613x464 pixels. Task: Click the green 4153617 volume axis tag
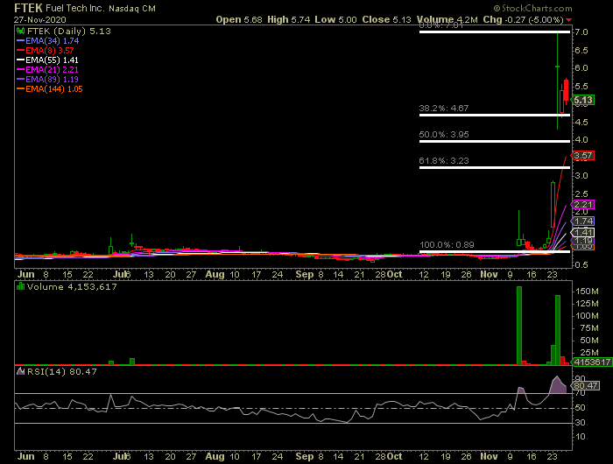591,362
